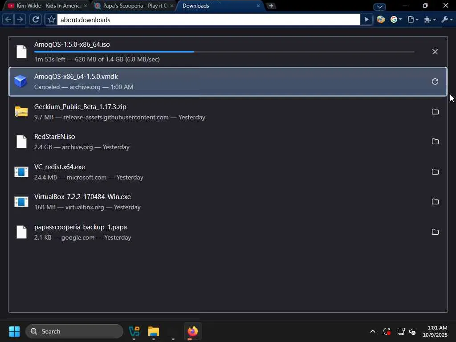Cancel the AmogOS-1.5.0-x86_64.iso download
The image size is (456, 342).
click(435, 52)
